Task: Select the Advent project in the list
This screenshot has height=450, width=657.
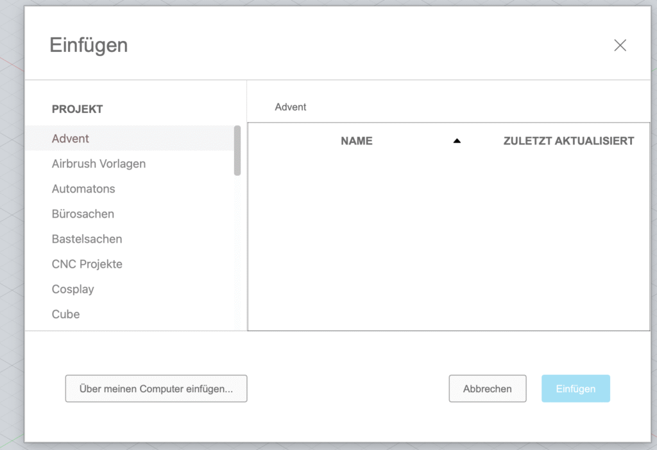Action: coord(71,139)
